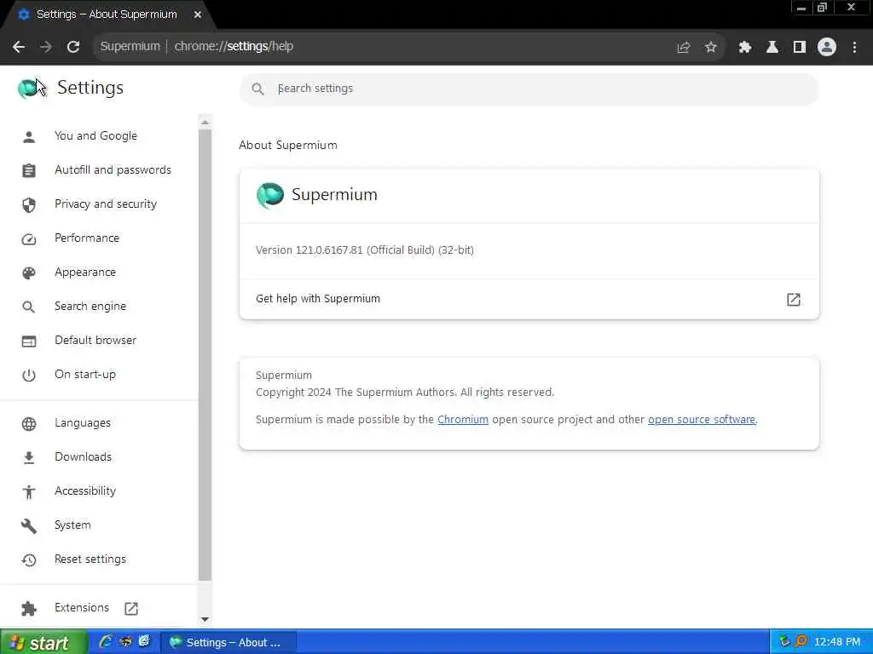873x654 pixels.
Task: Click the Accessibility figure icon
Action: pyautogui.click(x=29, y=492)
